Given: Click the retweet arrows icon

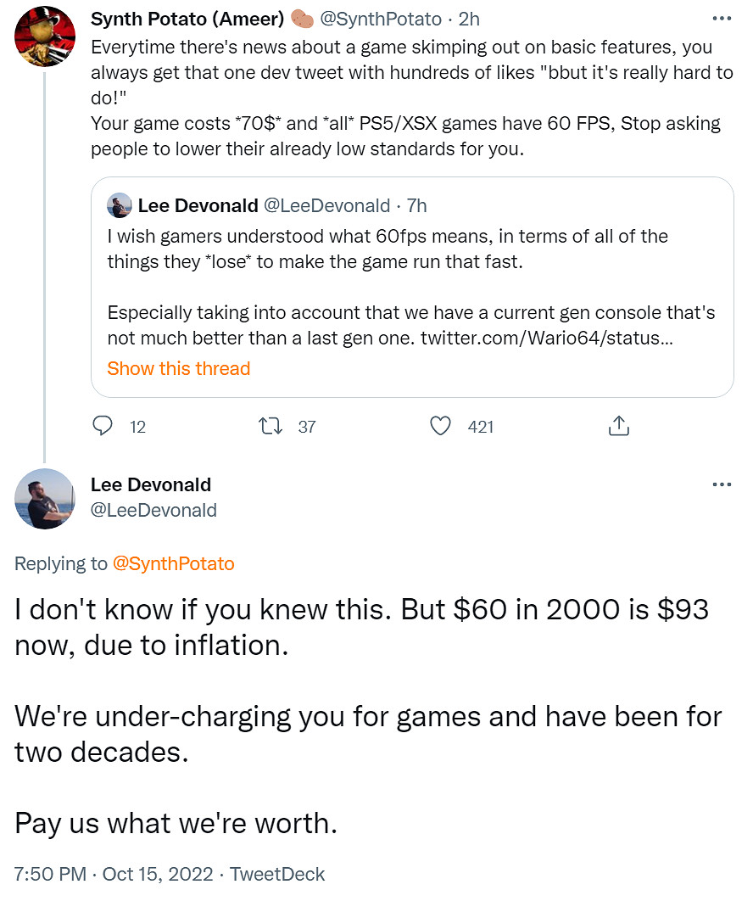Looking at the screenshot, I should tap(272, 426).
